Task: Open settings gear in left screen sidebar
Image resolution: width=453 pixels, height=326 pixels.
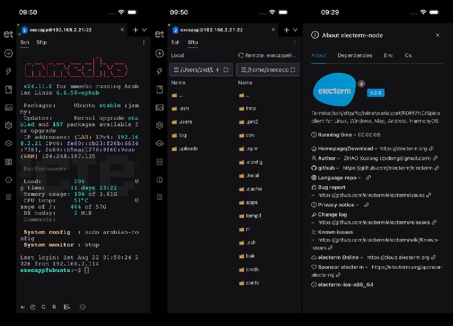Action: [x=8, y=125]
